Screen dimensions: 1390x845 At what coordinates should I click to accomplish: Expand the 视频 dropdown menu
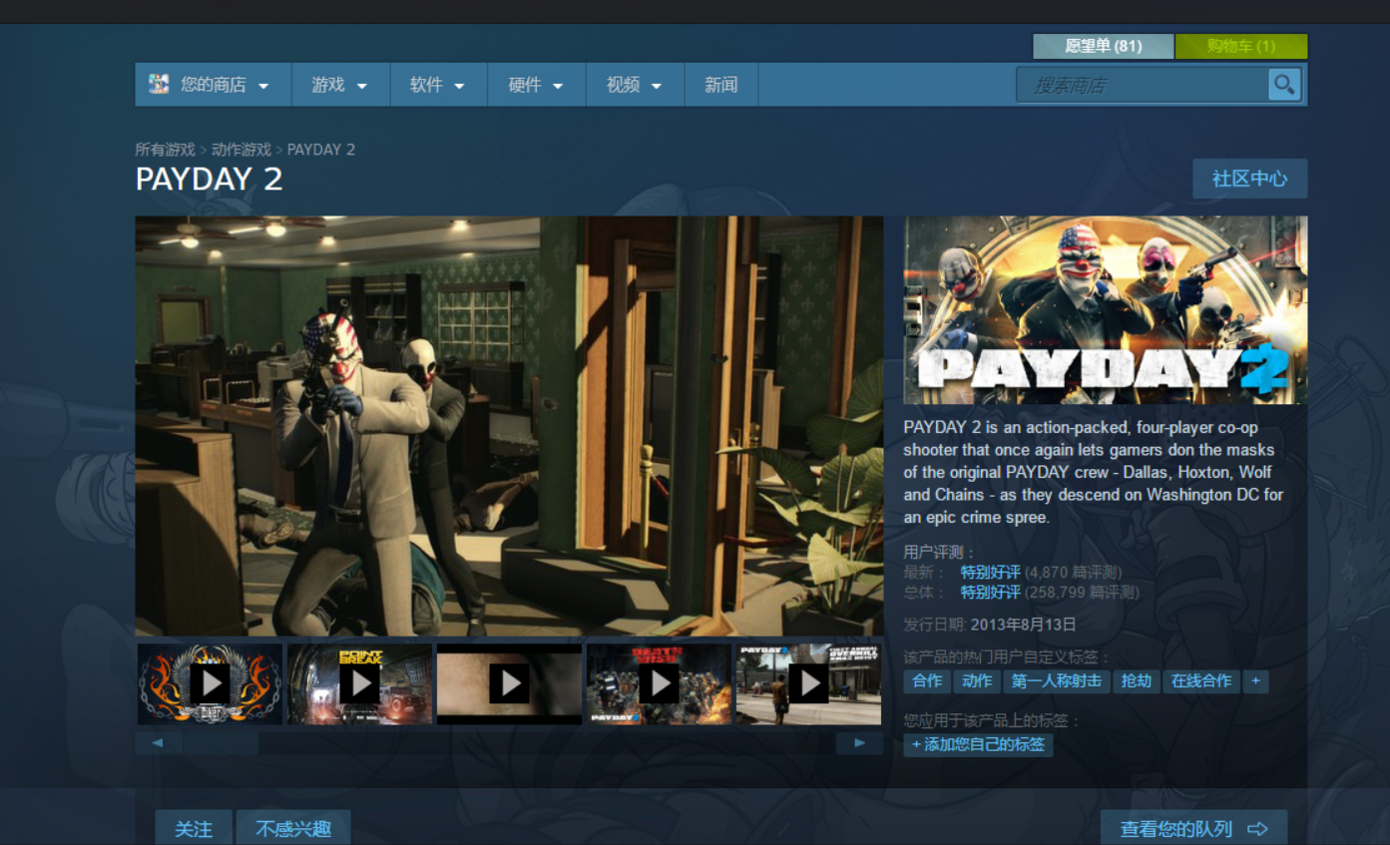pyautogui.click(x=635, y=85)
